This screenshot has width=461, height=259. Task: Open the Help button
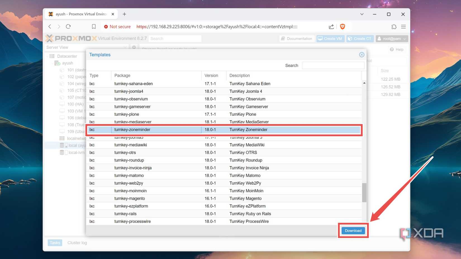point(397,49)
